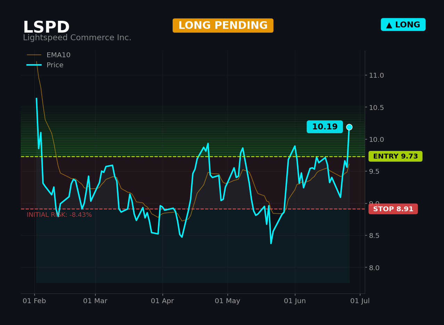
Task: Click the ENTRY 9.73 label
Action: [395, 156]
